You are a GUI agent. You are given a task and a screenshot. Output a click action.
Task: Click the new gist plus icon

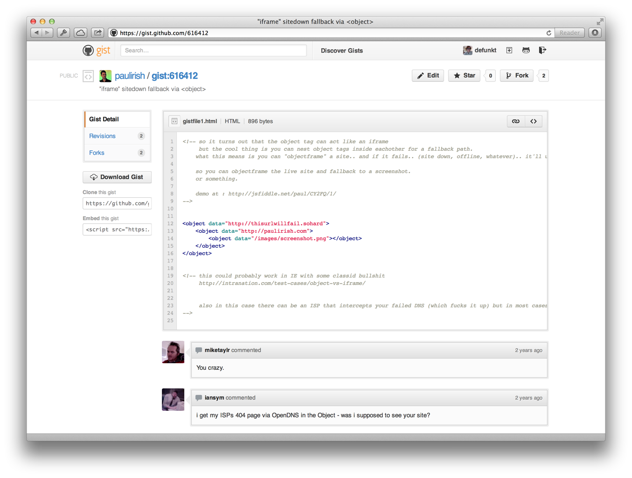[509, 50]
